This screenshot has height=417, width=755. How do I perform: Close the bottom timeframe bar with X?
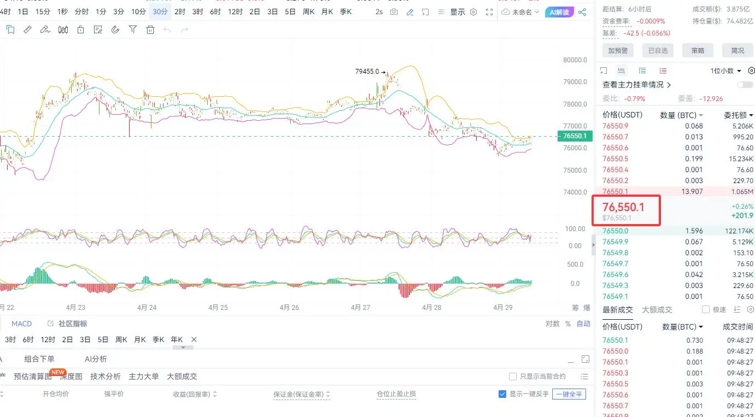[x=194, y=339]
